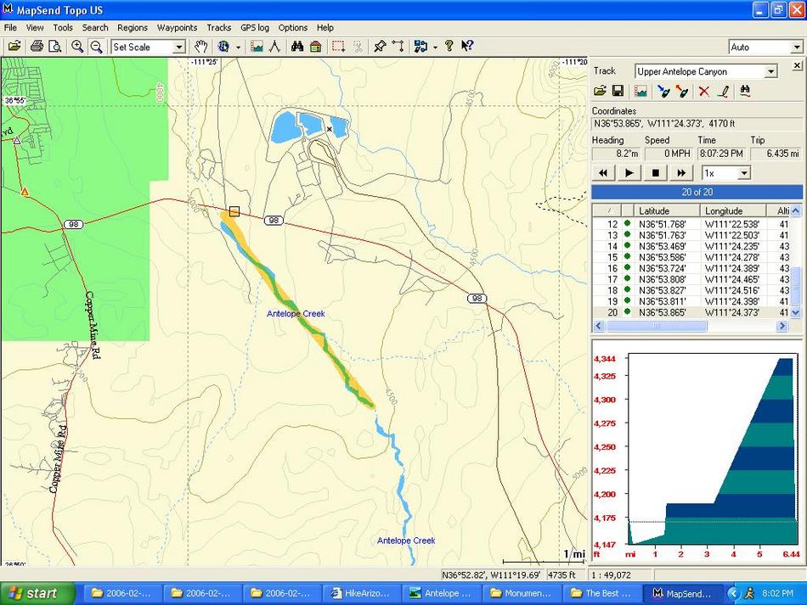Click the blue-arrow GPS download track icon
Viewport: 807px width, 605px height.
click(663, 92)
